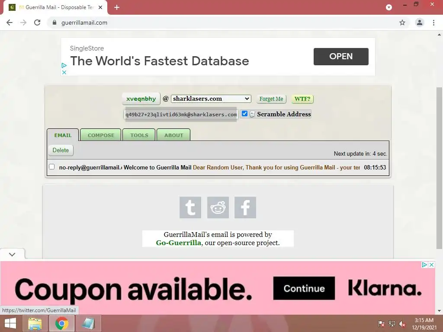443x332 pixels.
Task: Click the network tray icon
Action: pyautogui.click(x=392, y=324)
